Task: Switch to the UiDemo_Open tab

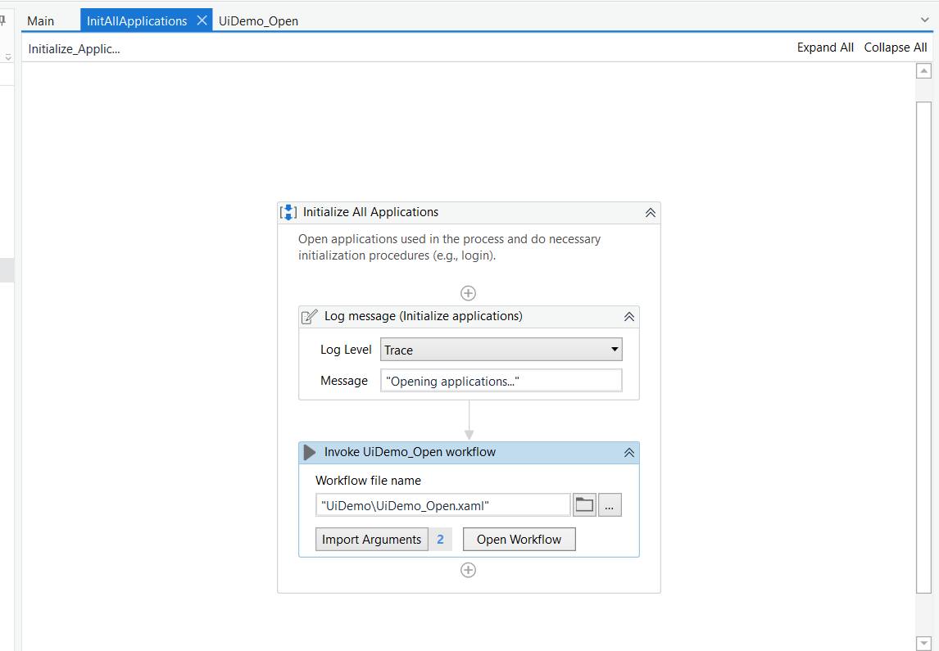Action: click(x=258, y=21)
